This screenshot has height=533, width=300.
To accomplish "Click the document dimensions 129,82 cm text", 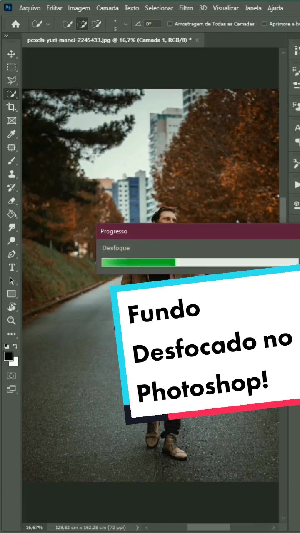I will tap(90, 527).
